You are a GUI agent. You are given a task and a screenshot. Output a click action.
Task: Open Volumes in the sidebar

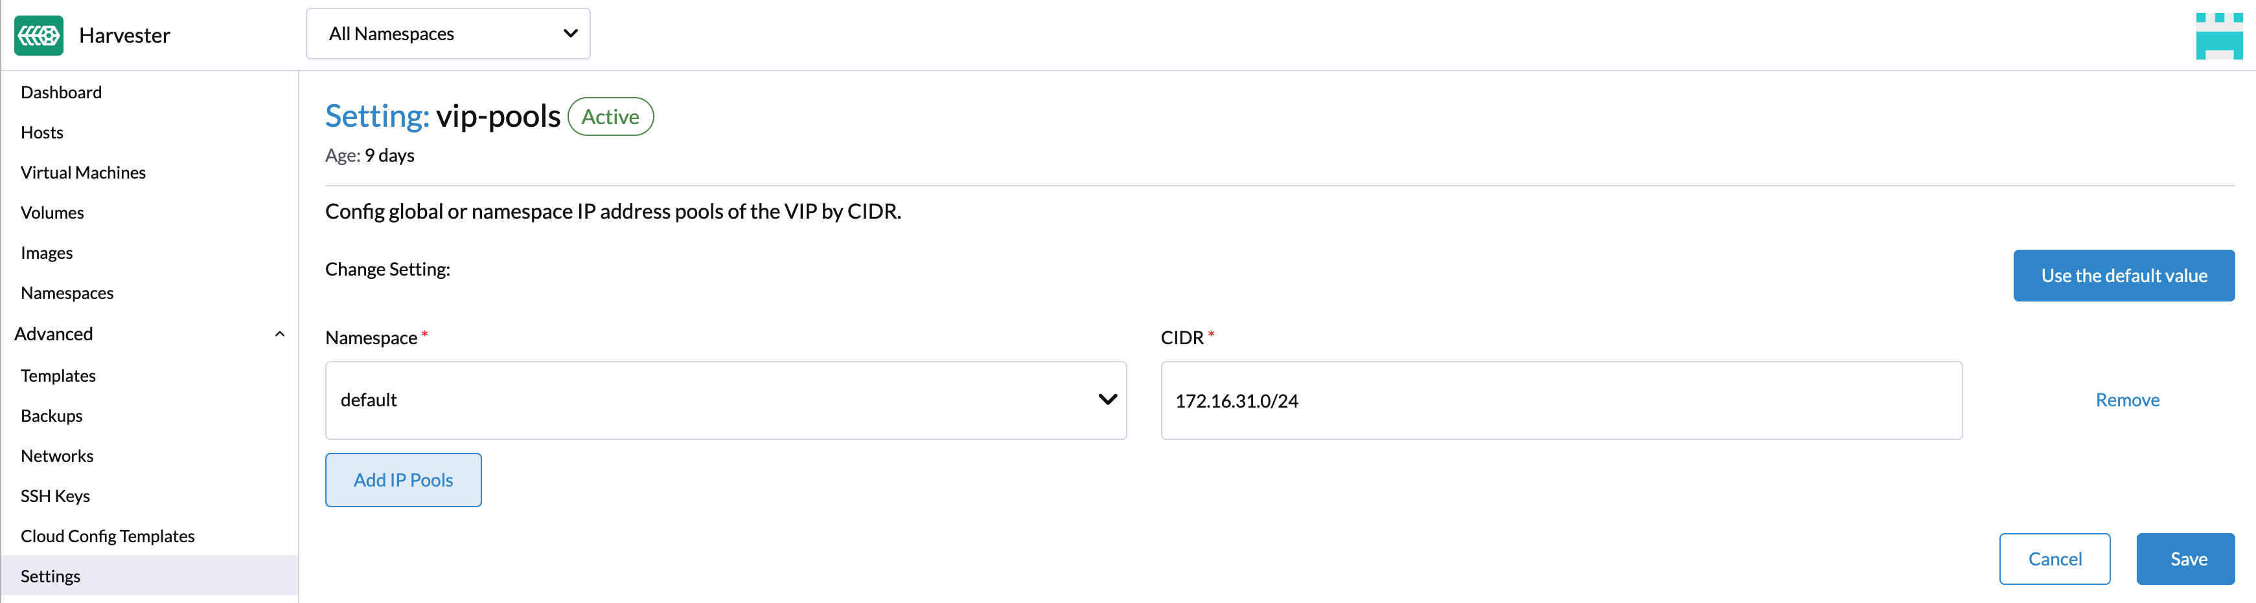52,213
